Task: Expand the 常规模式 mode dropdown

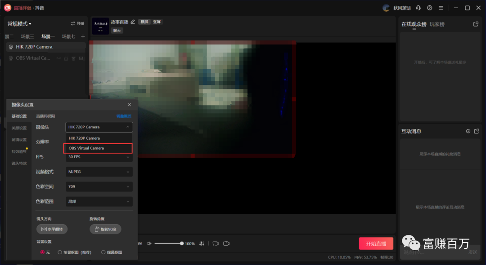Action: [20, 24]
